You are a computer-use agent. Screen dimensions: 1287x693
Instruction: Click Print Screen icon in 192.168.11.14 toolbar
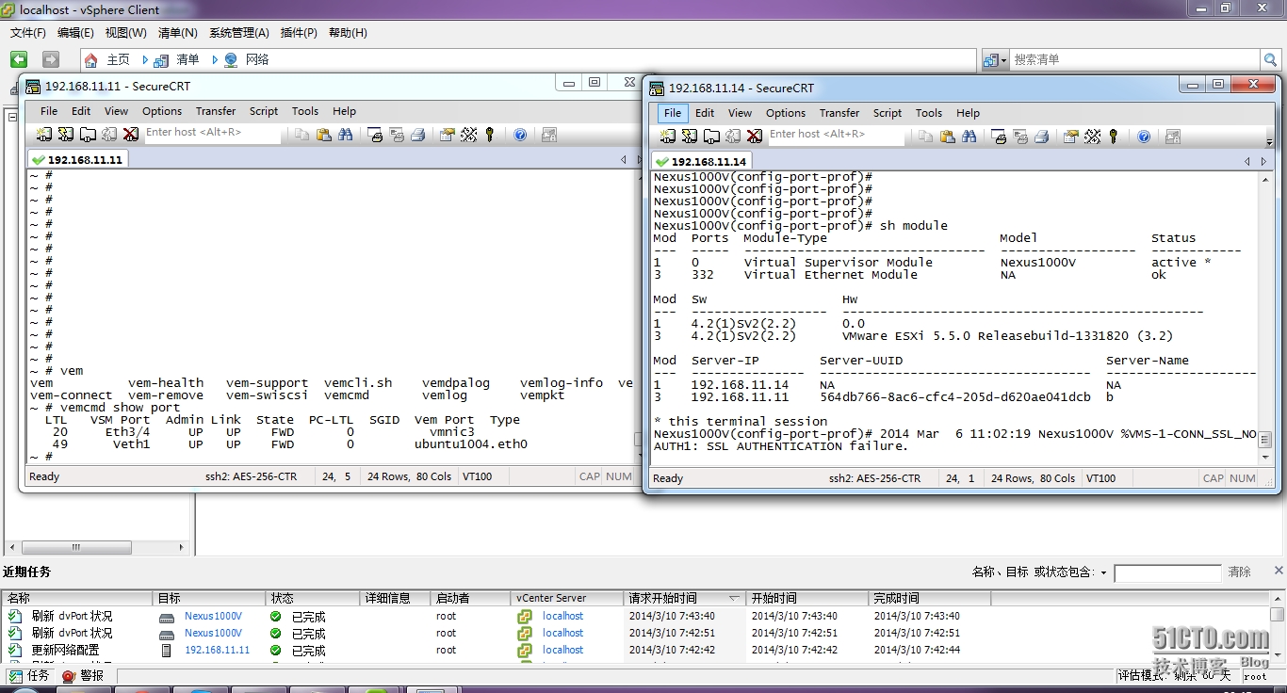[999, 137]
